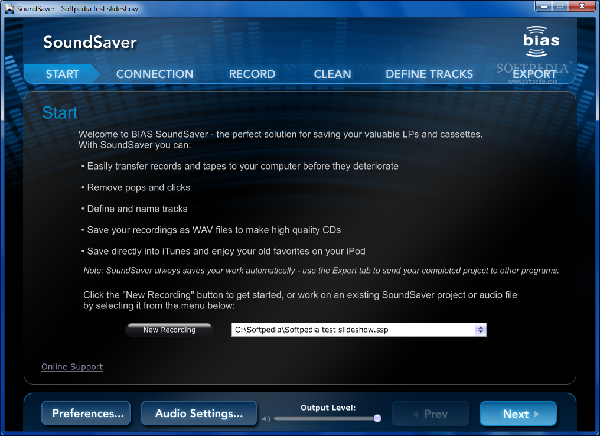The width and height of the screenshot is (600, 436).
Task: Click the SoundSaver title bar app icon
Action: coord(9,8)
